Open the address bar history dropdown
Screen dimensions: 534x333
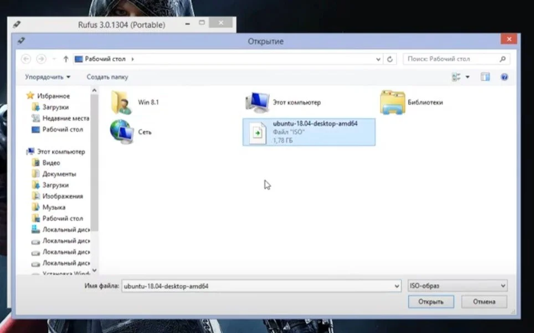(378, 59)
